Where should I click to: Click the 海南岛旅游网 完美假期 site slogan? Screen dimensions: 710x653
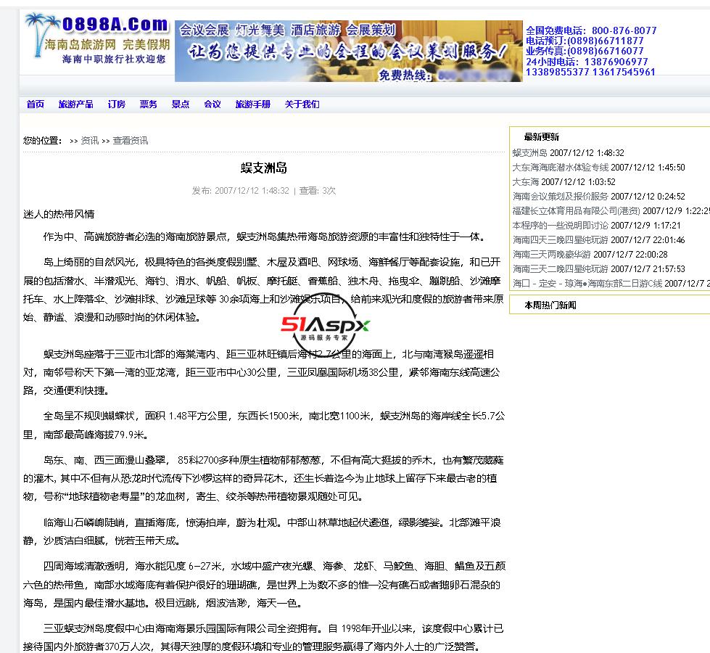point(107,44)
